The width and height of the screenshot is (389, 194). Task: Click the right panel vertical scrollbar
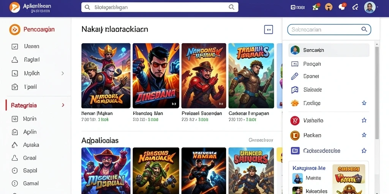pyautogui.click(x=377, y=93)
